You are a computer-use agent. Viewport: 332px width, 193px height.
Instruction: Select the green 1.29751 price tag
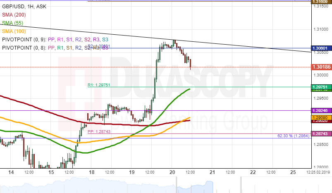[x=321, y=87]
